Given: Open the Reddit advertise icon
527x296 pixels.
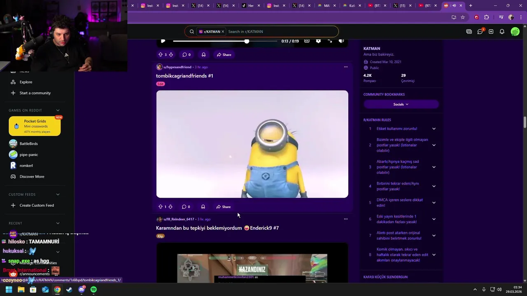Looking at the screenshot, I should pyautogui.click(x=469, y=32).
